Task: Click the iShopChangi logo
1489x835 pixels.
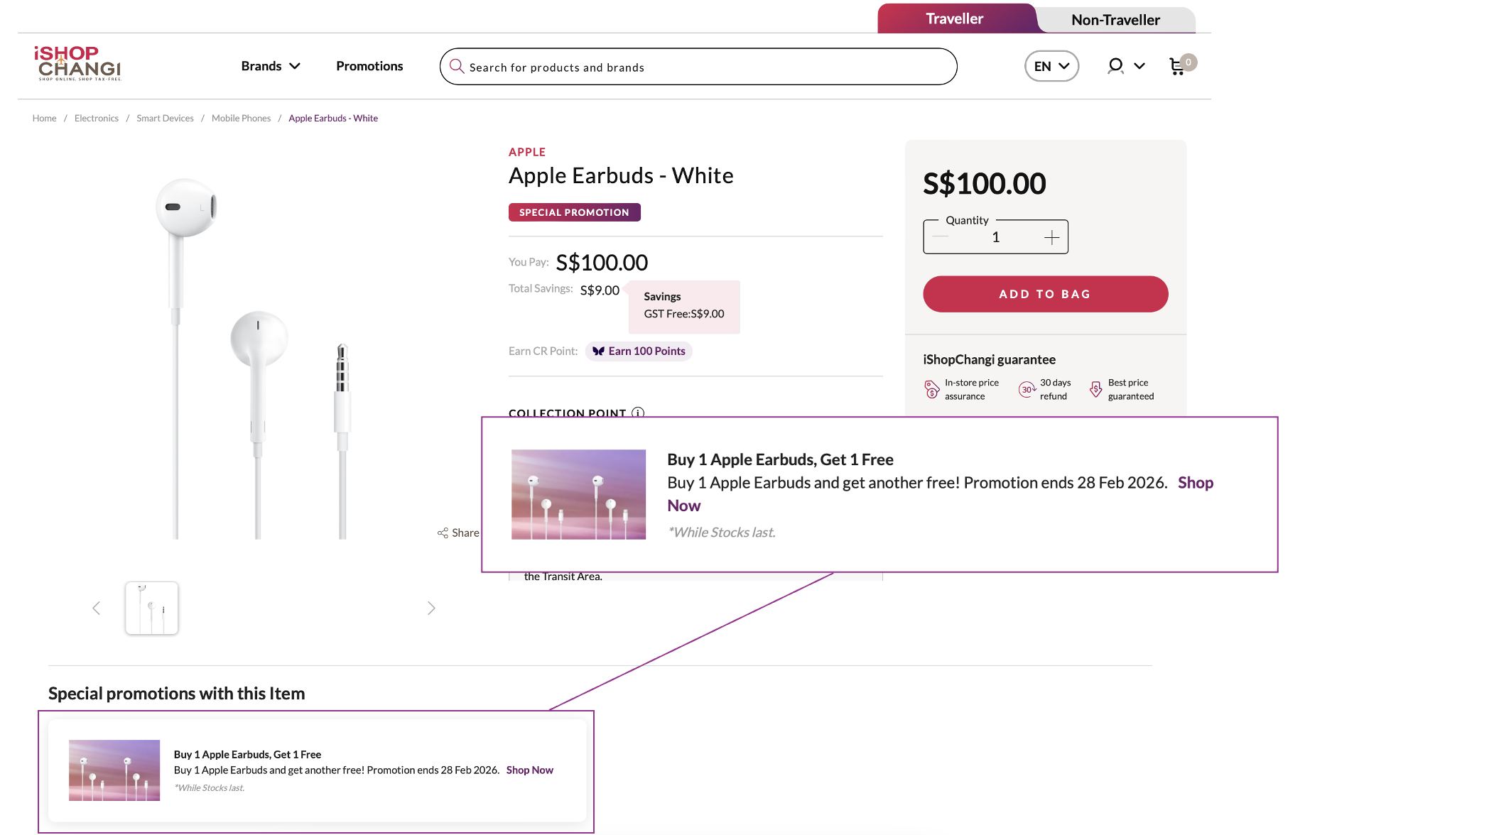Action: [x=78, y=63]
